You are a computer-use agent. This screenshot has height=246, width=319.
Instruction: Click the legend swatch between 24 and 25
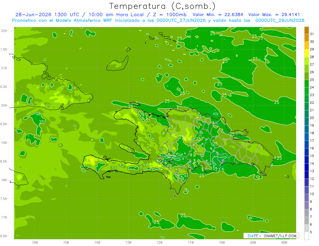pos(307,84)
